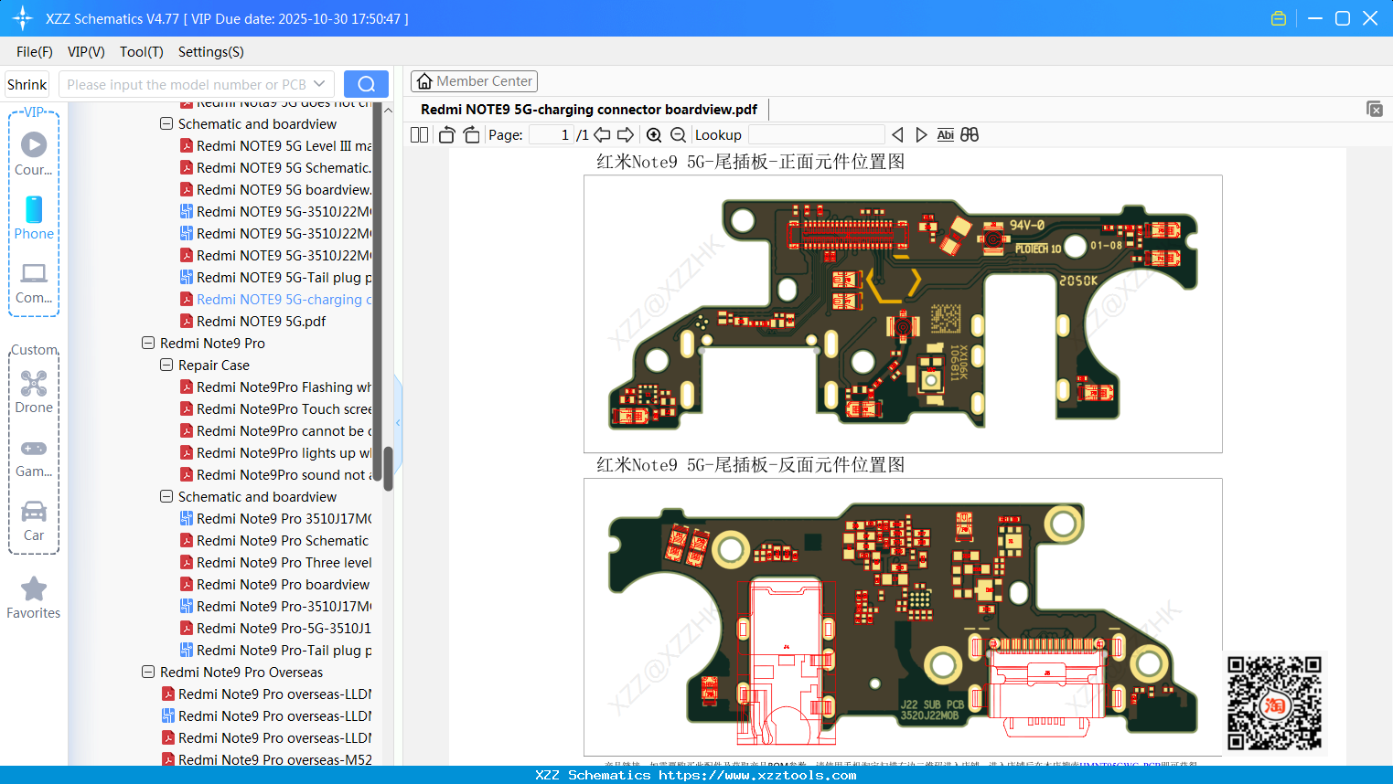The height and width of the screenshot is (784, 1393).
Task: Open the Favorites star panel
Action: click(x=34, y=589)
